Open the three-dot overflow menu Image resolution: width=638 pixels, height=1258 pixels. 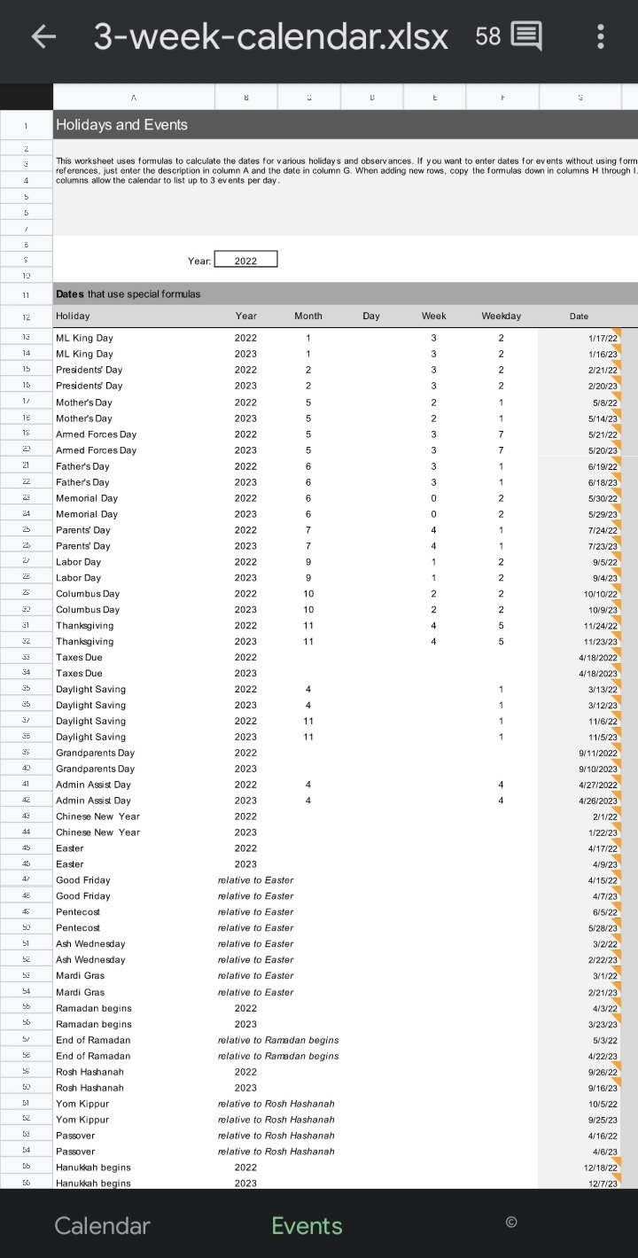[x=601, y=36]
